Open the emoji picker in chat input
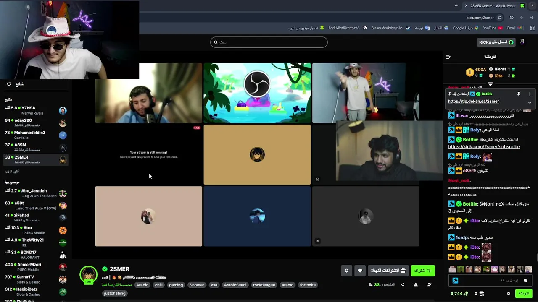The width and height of the screenshot is (538, 302). tap(525, 280)
